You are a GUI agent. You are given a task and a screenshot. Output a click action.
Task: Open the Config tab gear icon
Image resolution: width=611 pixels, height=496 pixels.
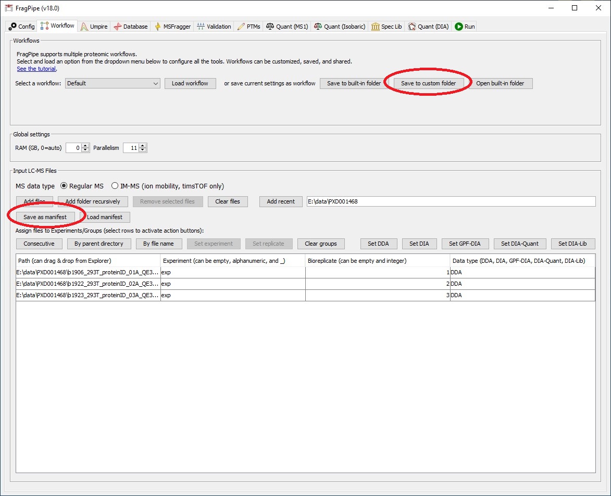coord(11,27)
